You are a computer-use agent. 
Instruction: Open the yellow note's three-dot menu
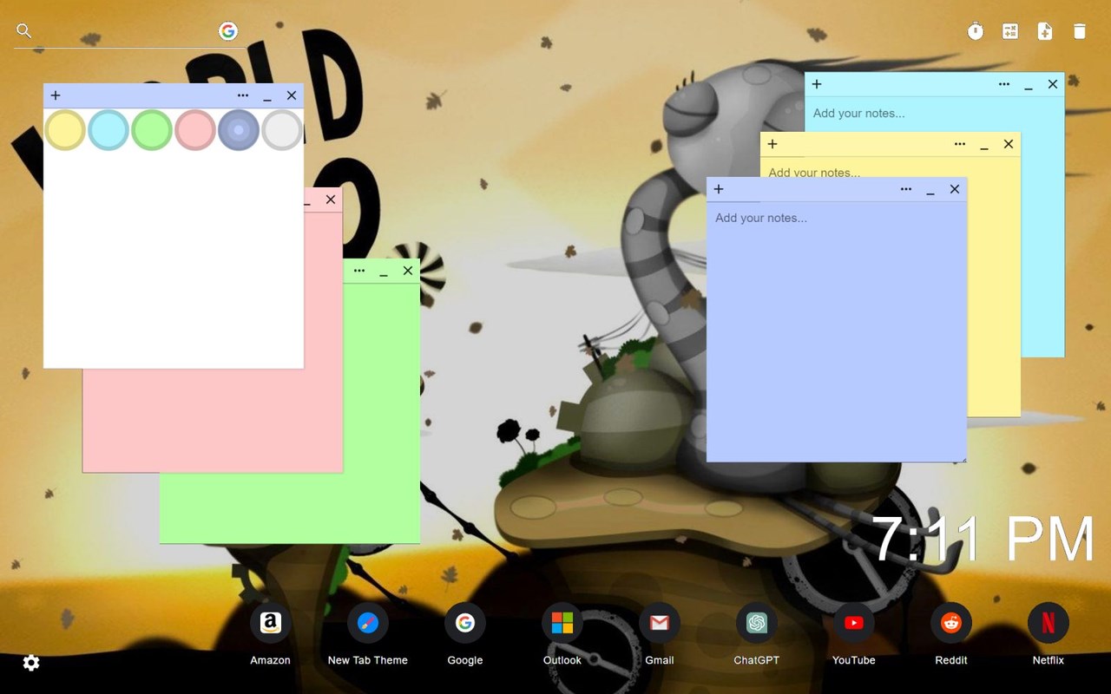(x=960, y=144)
